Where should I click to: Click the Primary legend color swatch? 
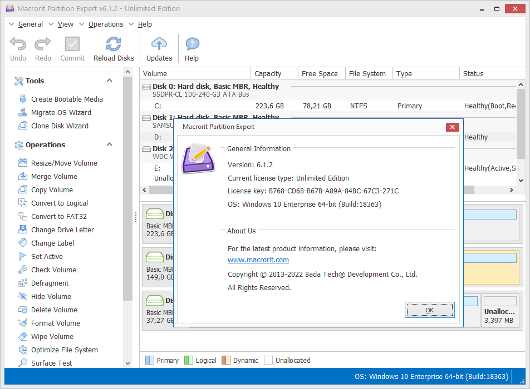click(x=150, y=360)
